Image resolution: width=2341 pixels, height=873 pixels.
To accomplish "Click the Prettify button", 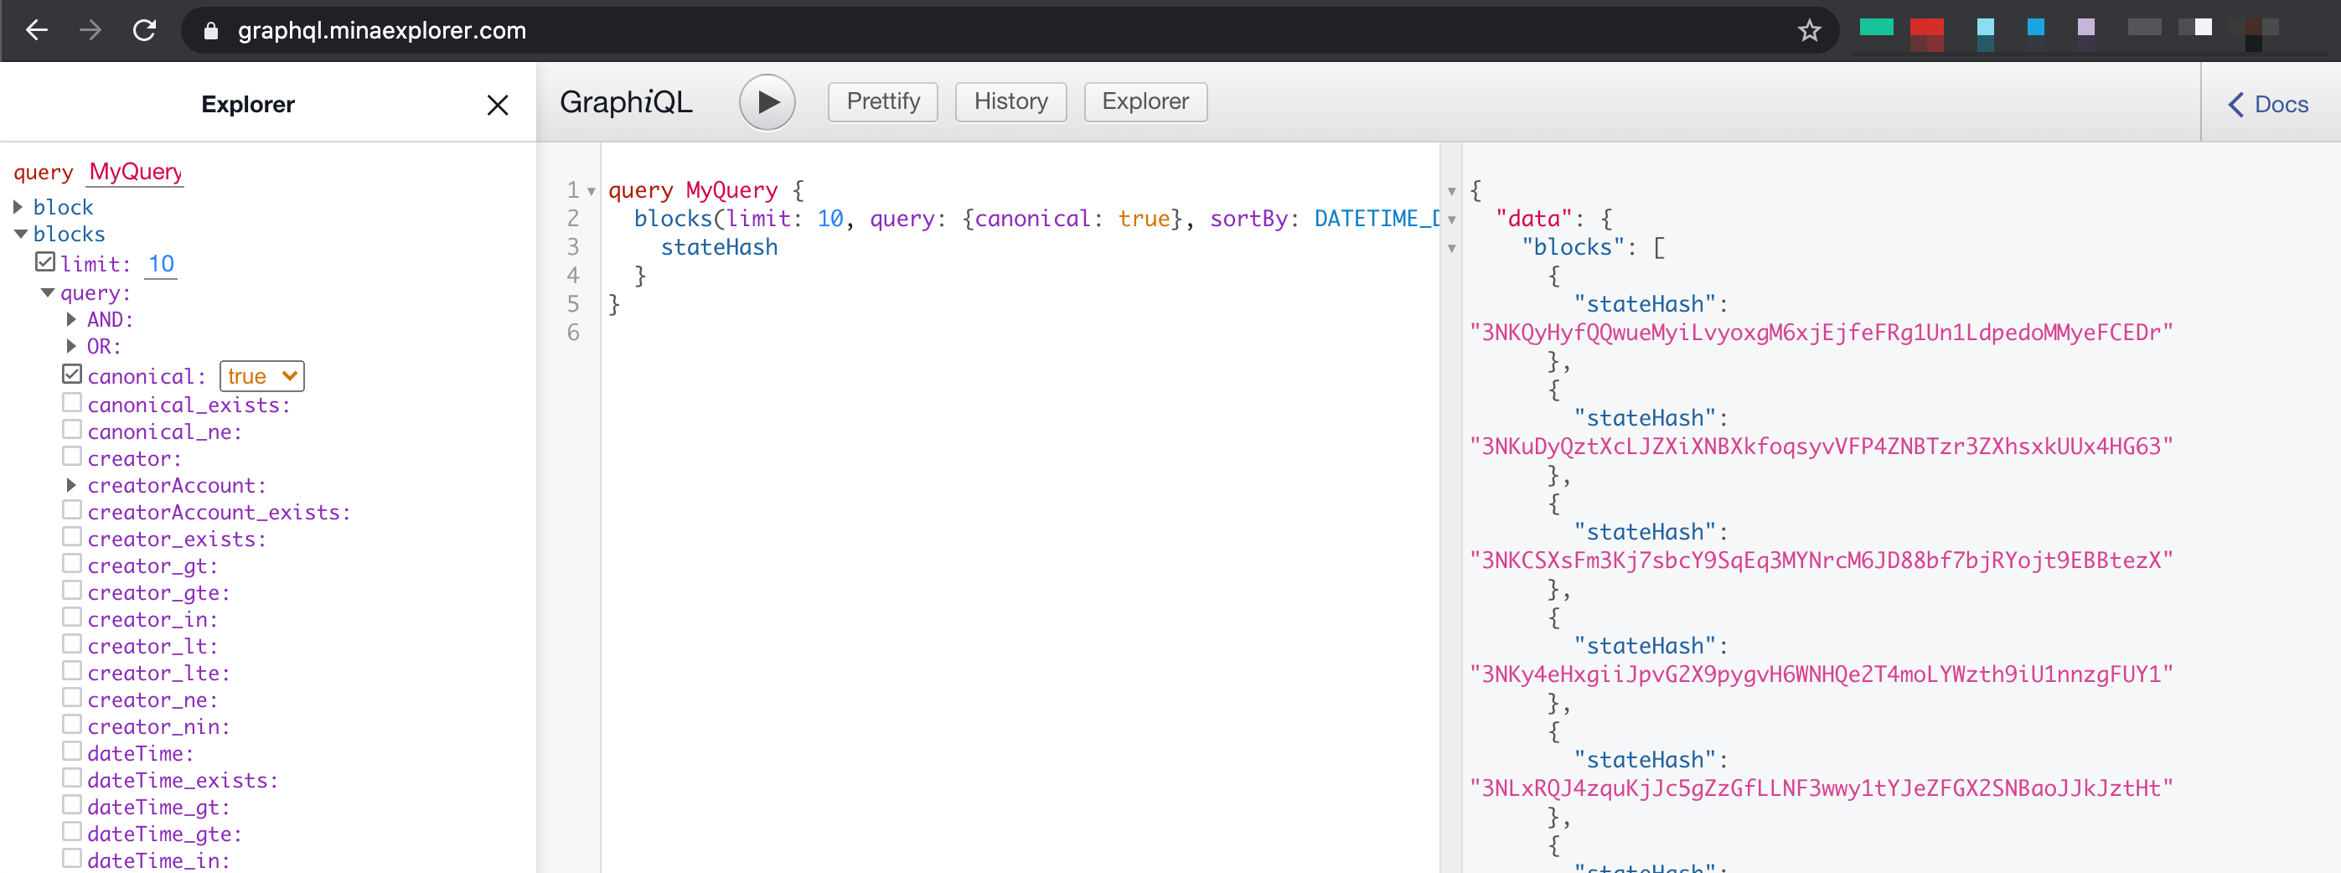I will tap(882, 101).
